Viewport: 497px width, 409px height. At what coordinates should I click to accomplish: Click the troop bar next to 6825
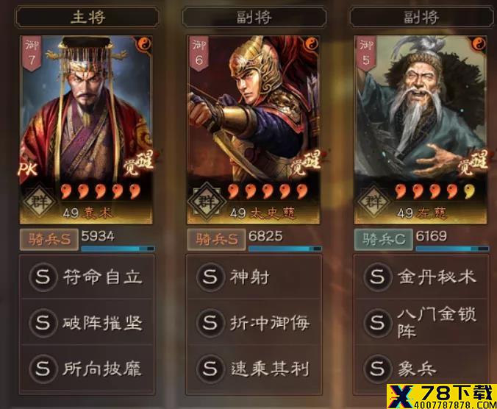(285, 249)
